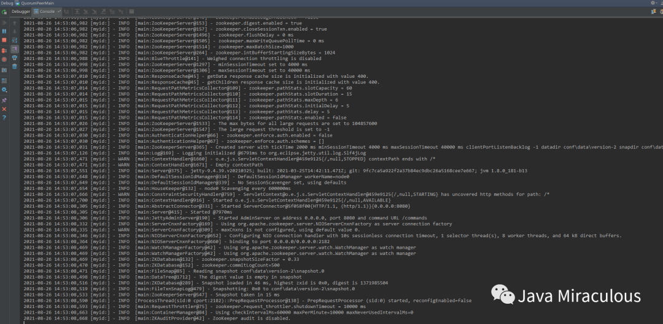
Task: Click the Step Over icon
Action: pos(77,12)
